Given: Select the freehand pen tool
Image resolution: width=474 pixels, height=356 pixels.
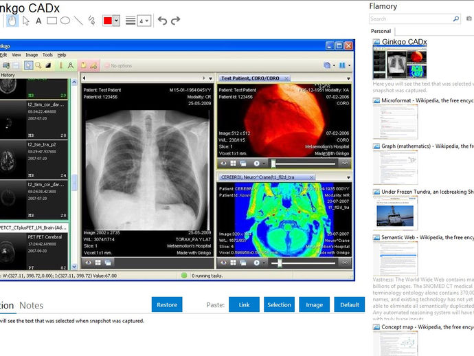Looking at the screenshot, I should pyautogui.click(x=91, y=21).
